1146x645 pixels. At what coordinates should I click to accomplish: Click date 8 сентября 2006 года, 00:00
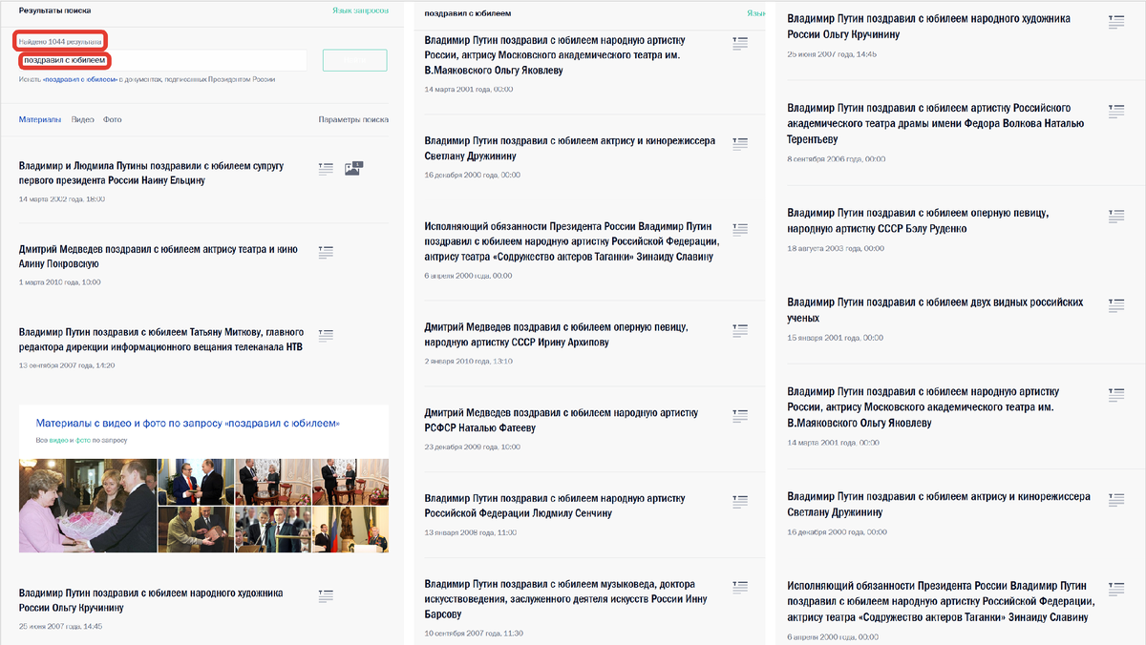point(837,159)
